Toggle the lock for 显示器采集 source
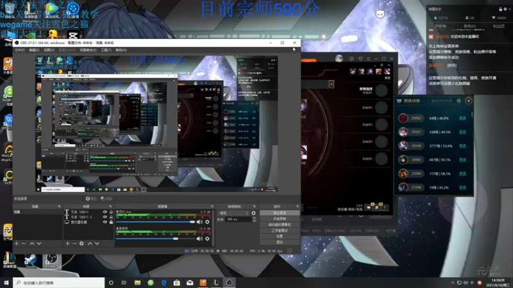This screenshot has width=513, height=288. 111,222
